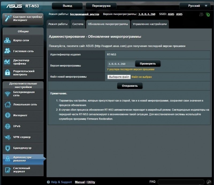Click the Parental Control padlock icon
Viewport: 214px width, 185px height.
(7, 72)
